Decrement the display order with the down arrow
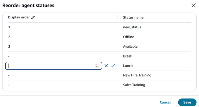Image resolution: width=199 pixels, height=107 pixels. (x=97, y=67)
